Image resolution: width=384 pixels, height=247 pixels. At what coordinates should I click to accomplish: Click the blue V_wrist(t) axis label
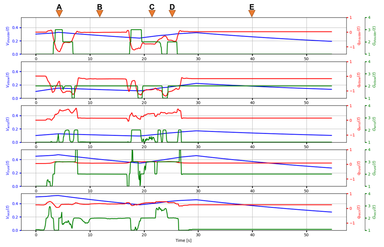pos(7,124)
